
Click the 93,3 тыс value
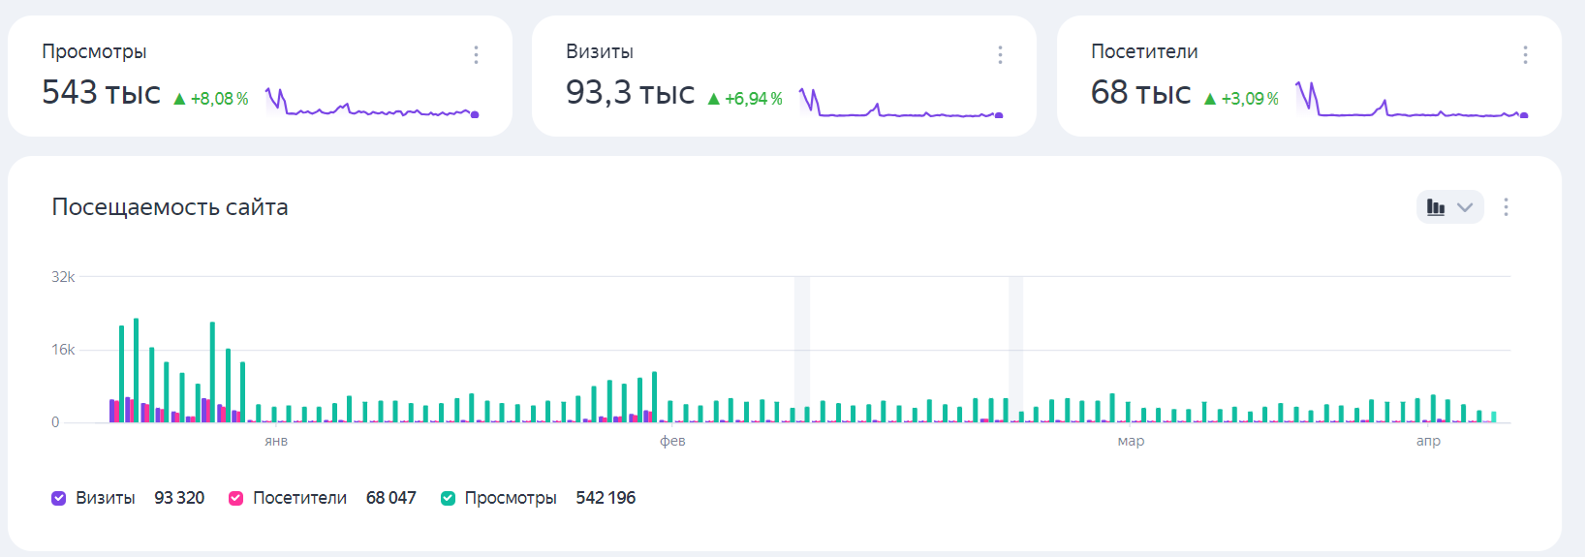(630, 93)
